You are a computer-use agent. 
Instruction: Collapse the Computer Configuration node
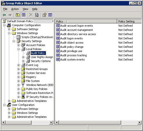4,25
